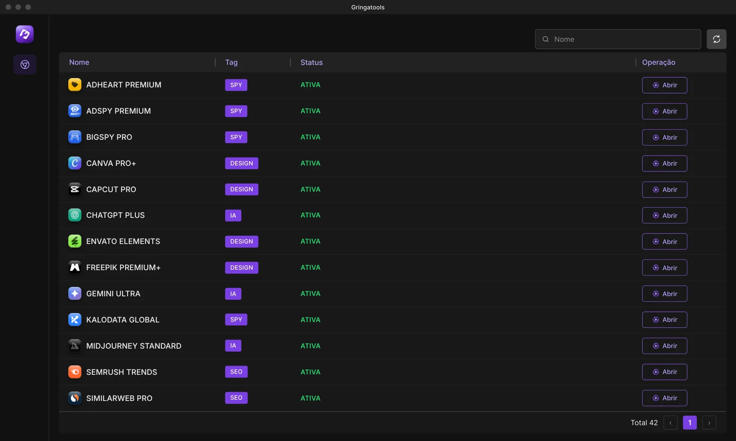
Task: Click DESIGN tag on ENVATO ELEMENTS row
Action: tap(242, 241)
